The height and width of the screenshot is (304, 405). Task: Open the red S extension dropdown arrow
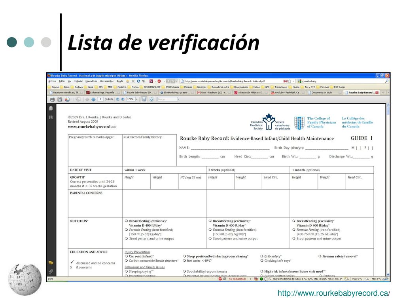point(155,81)
